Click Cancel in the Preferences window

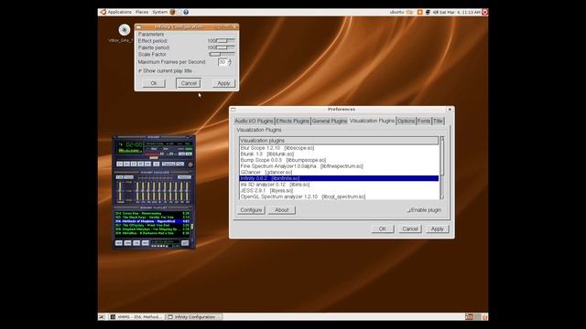coord(410,228)
